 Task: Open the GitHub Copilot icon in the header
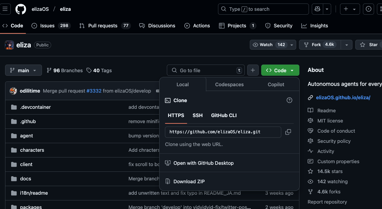pyautogui.click(x=317, y=9)
